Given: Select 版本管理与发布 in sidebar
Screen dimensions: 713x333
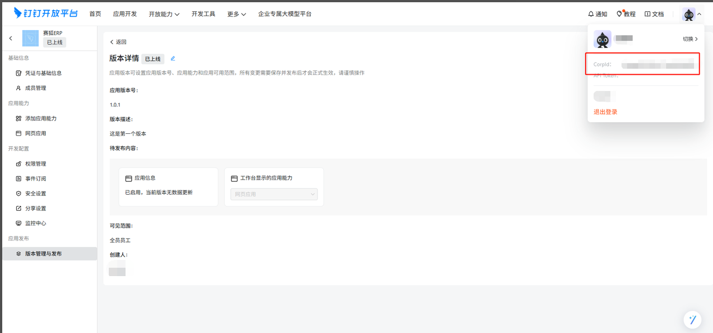Looking at the screenshot, I should point(49,253).
